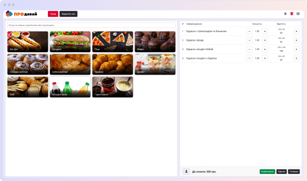
Task: Click the Видалити чек button
Action: pyautogui.click(x=68, y=14)
